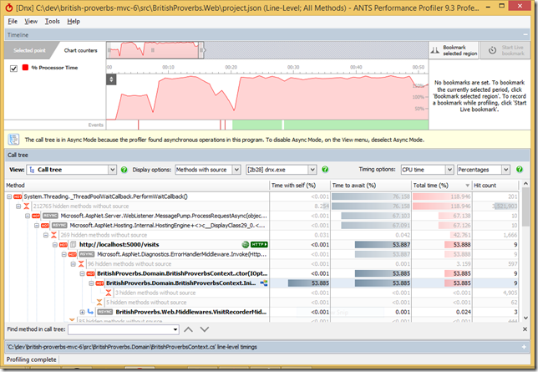Click the Async Mode information icon
This screenshot has width=538, height=372.
click(13, 140)
